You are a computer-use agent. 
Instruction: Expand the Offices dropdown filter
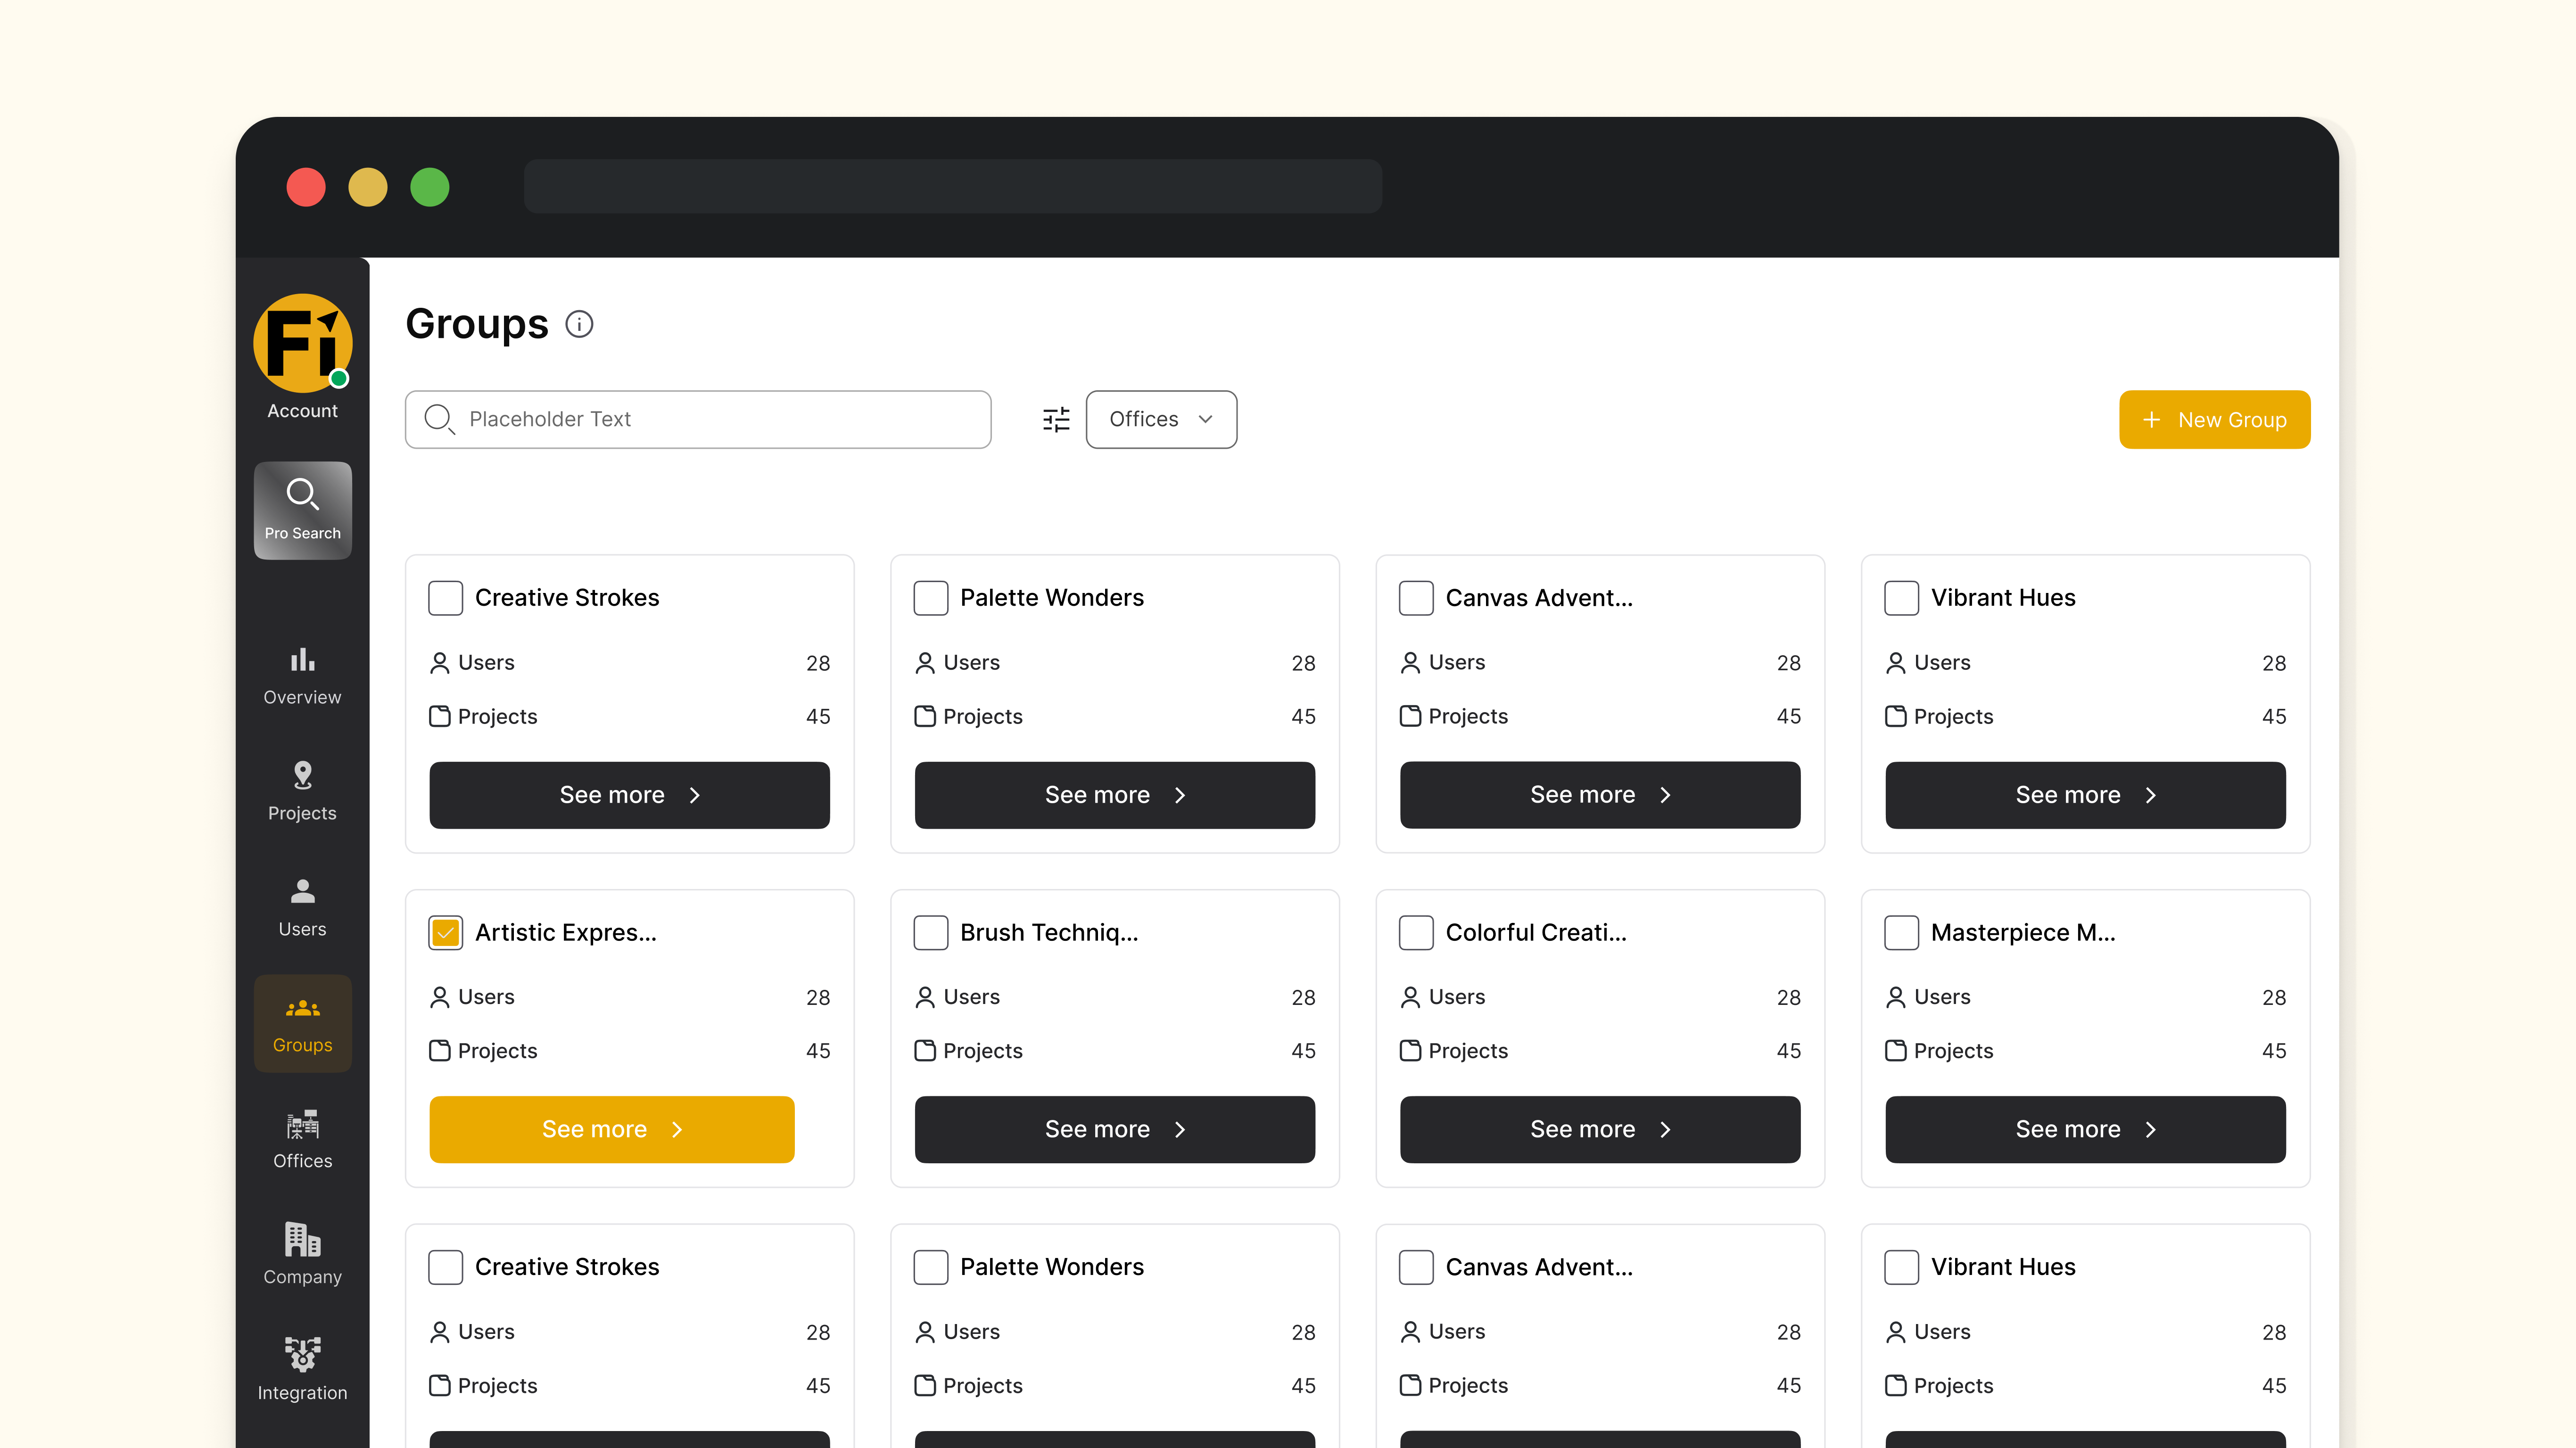tap(1161, 419)
